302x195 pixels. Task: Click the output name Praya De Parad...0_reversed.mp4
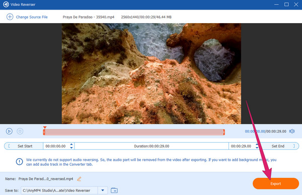tap(46, 179)
